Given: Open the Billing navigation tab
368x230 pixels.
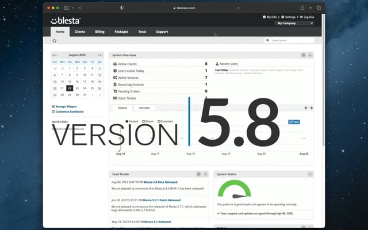Looking at the screenshot, I should coord(99,32).
